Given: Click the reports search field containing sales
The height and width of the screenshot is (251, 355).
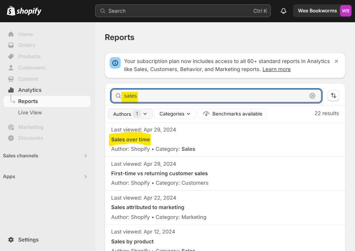Looking at the screenshot, I should point(216,96).
